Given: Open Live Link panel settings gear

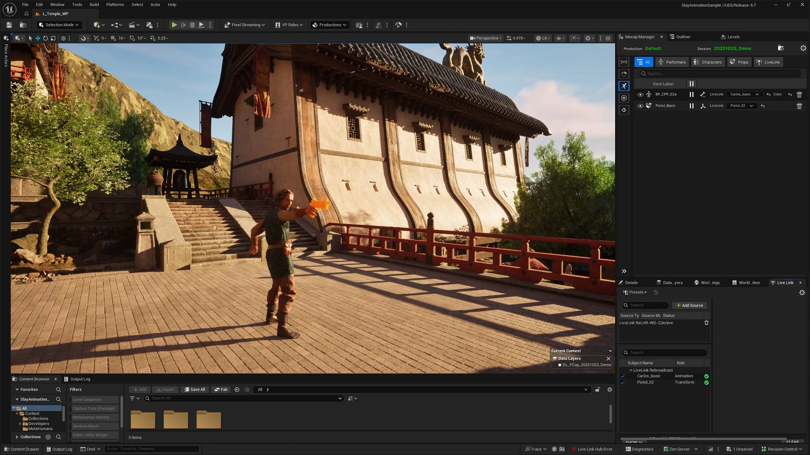Looking at the screenshot, I should point(803,292).
